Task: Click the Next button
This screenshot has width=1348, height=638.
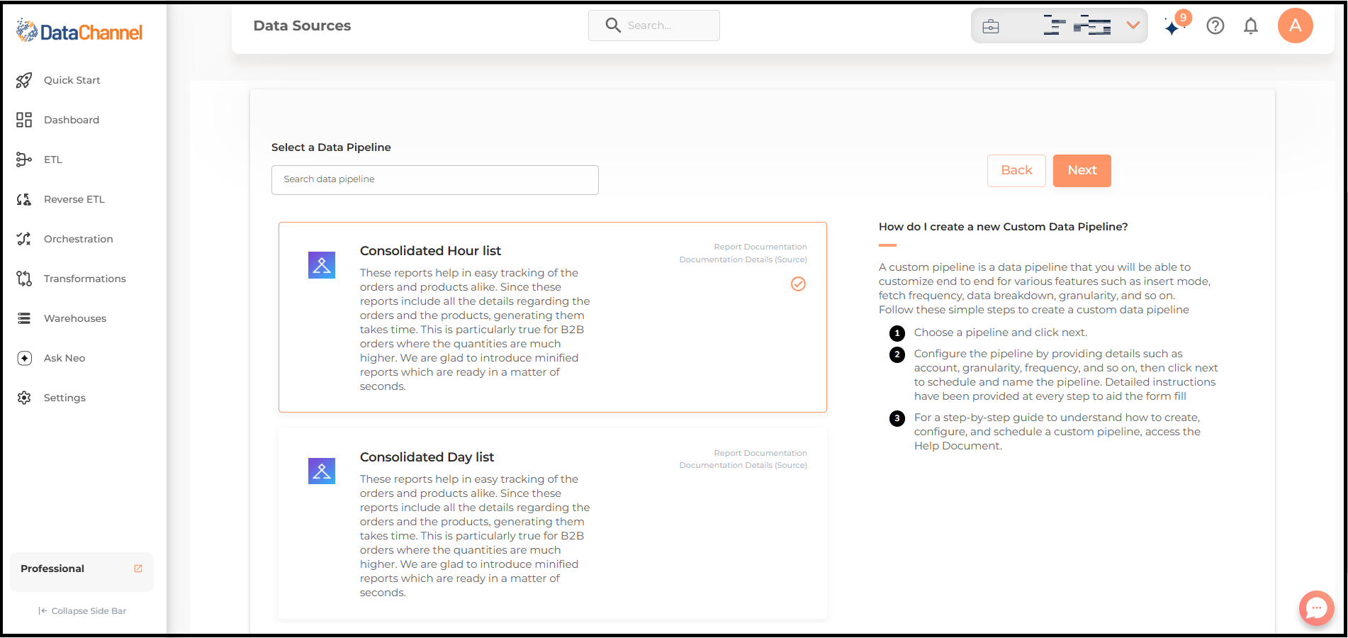Action: pos(1082,171)
